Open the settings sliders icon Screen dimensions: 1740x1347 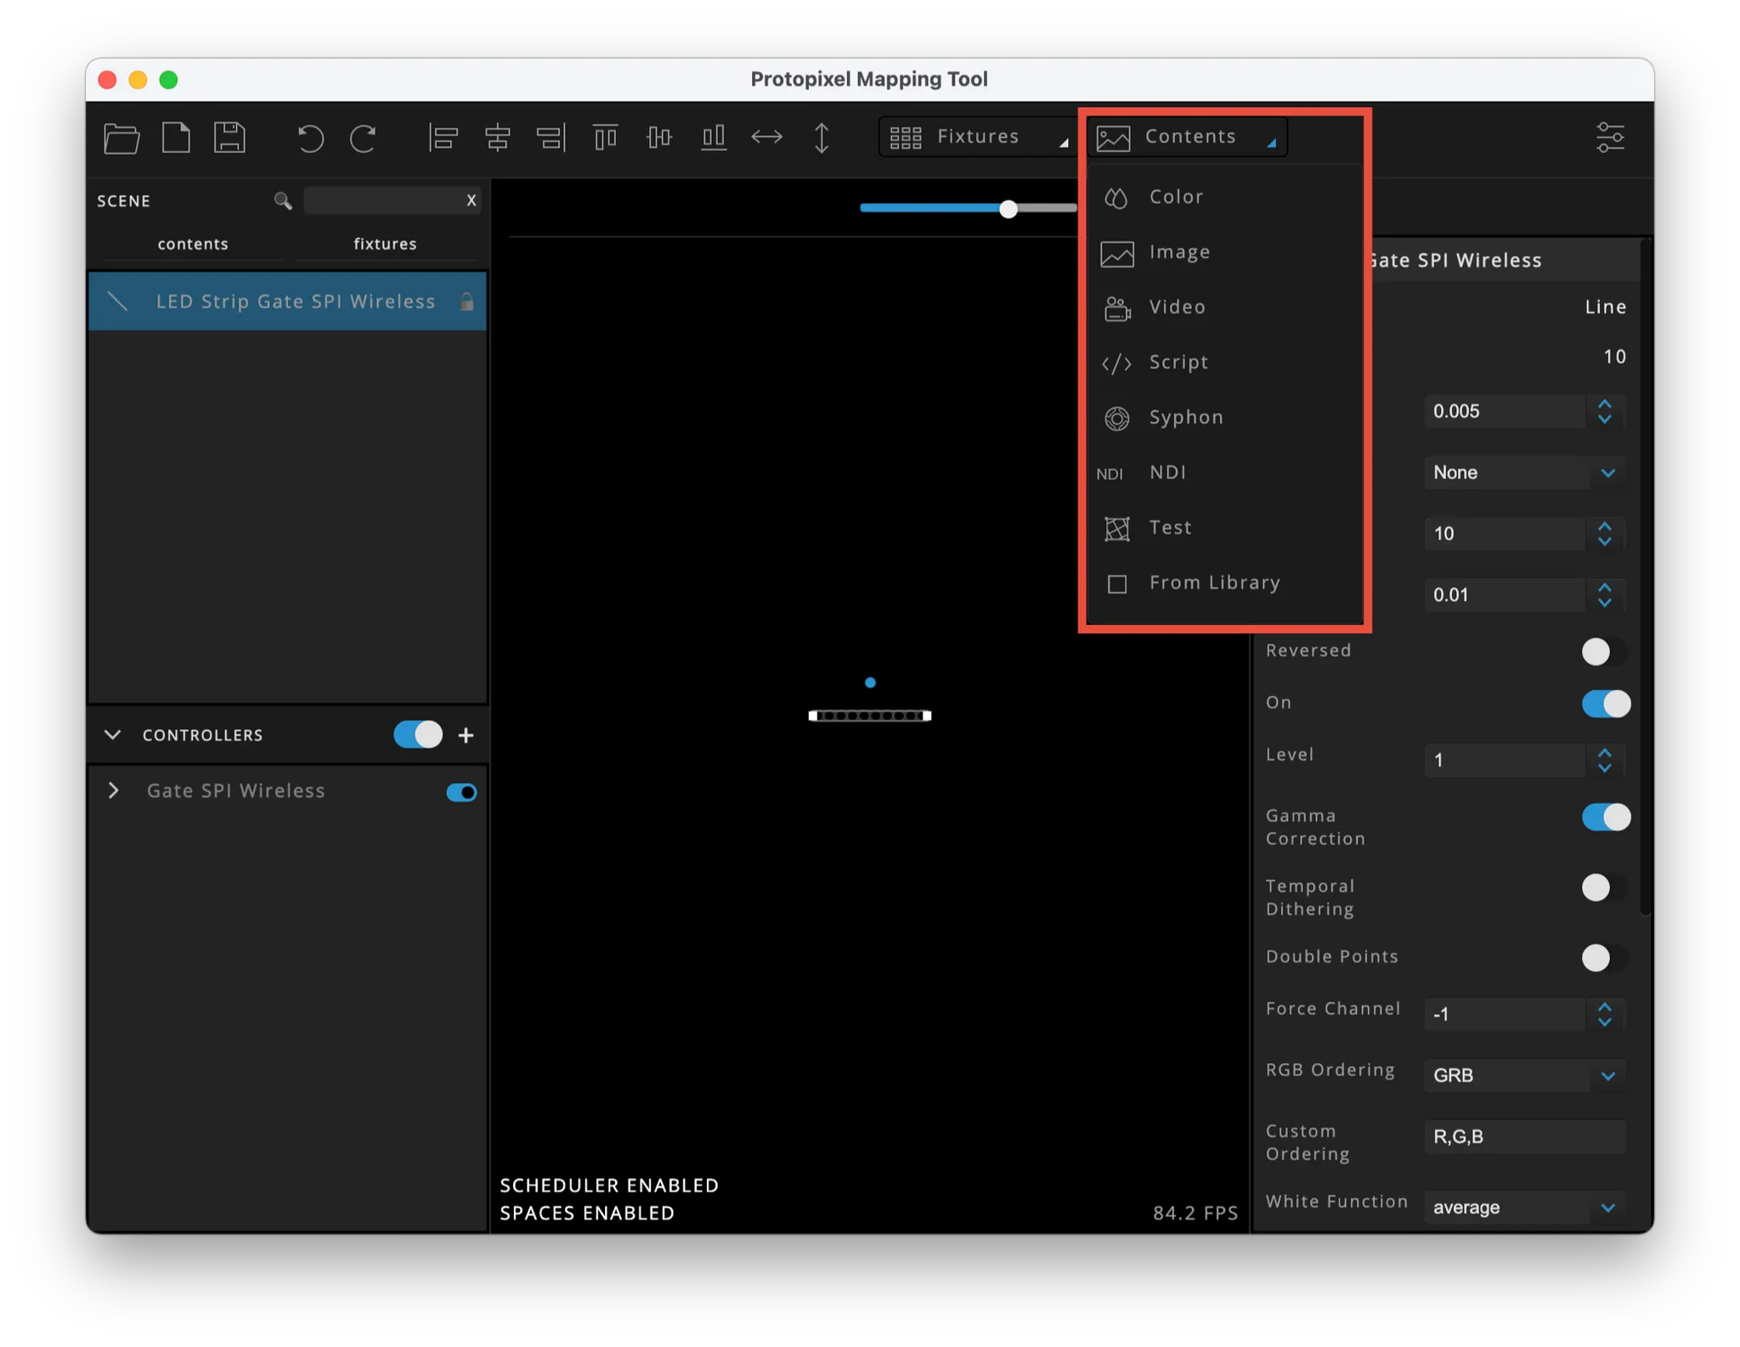coord(1610,138)
